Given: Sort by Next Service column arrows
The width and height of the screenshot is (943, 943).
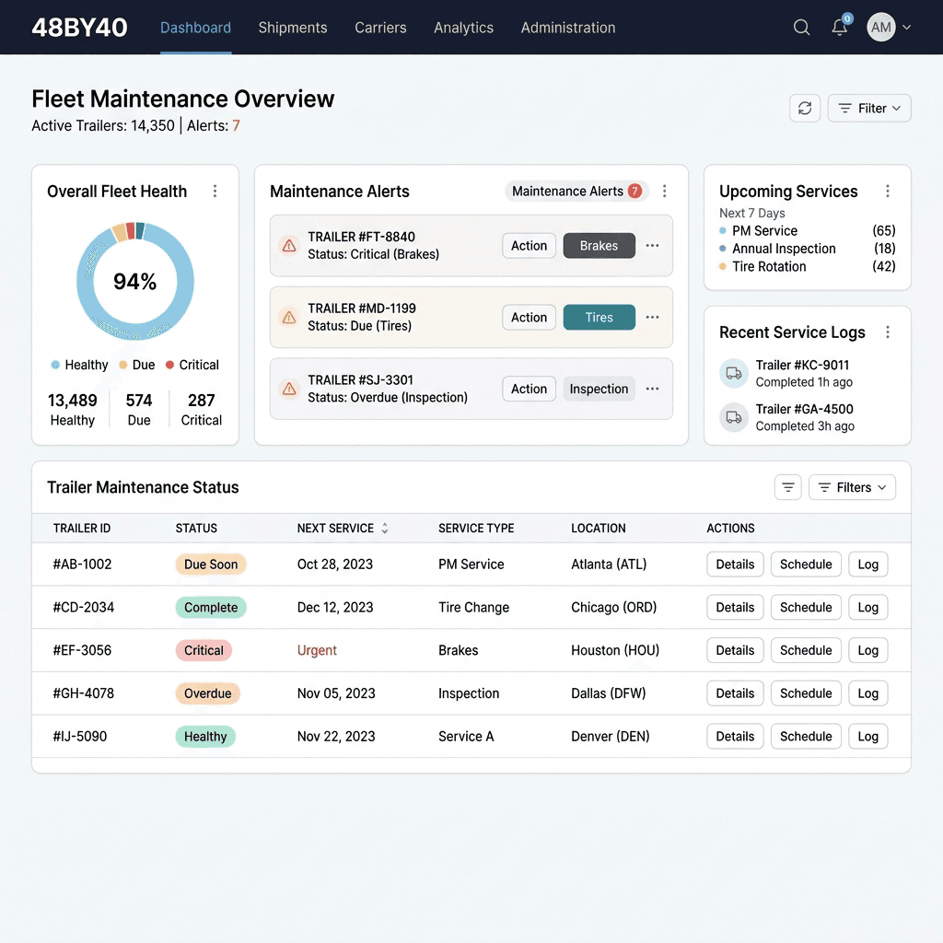Looking at the screenshot, I should [385, 528].
